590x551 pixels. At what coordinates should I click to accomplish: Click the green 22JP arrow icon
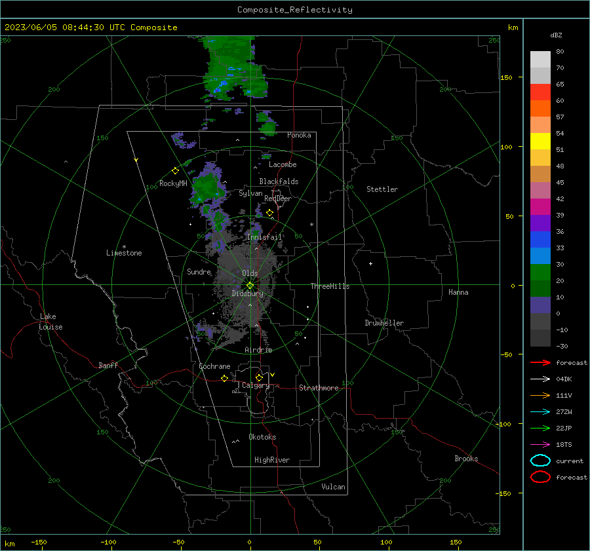(540, 428)
